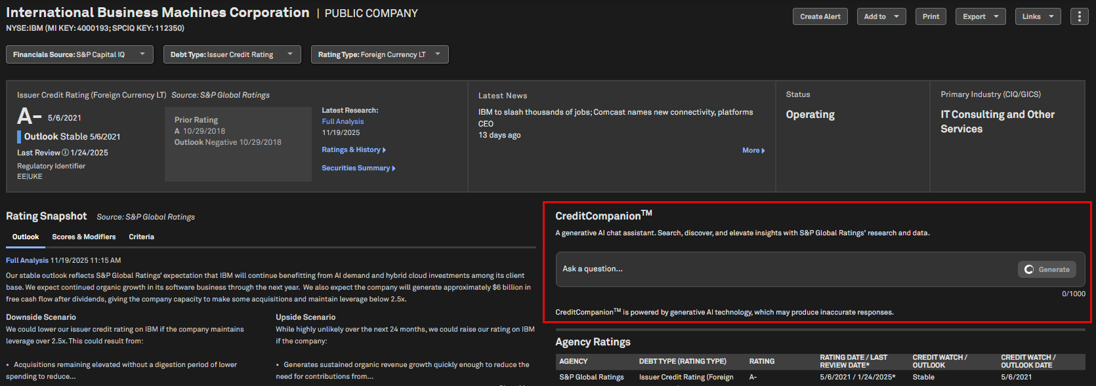
Task: Click the Generate button icon
Action: point(1029,269)
